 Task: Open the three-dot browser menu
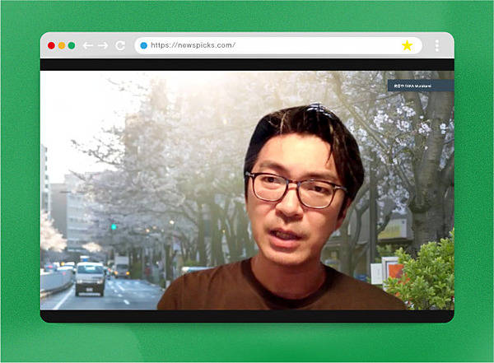pos(436,45)
